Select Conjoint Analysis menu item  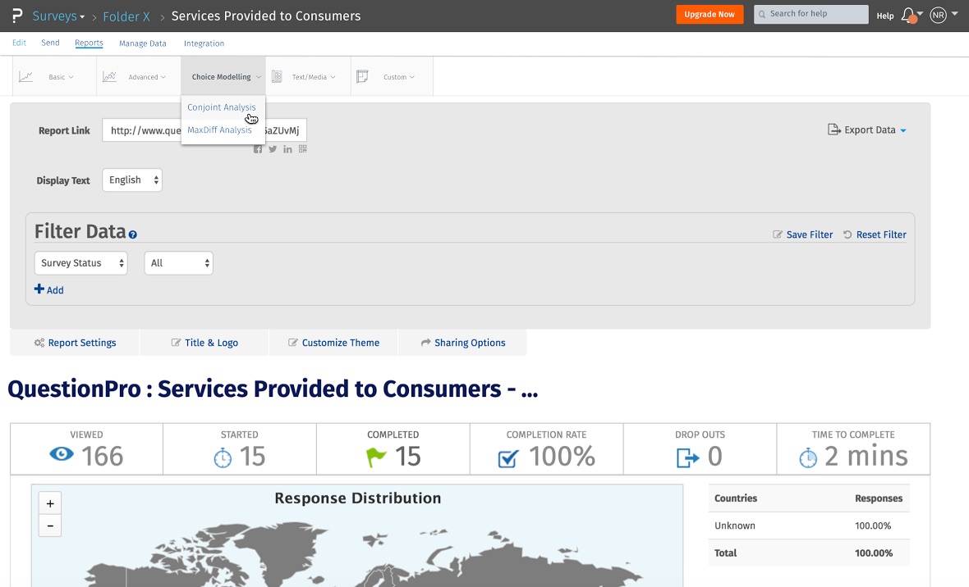point(221,107)
